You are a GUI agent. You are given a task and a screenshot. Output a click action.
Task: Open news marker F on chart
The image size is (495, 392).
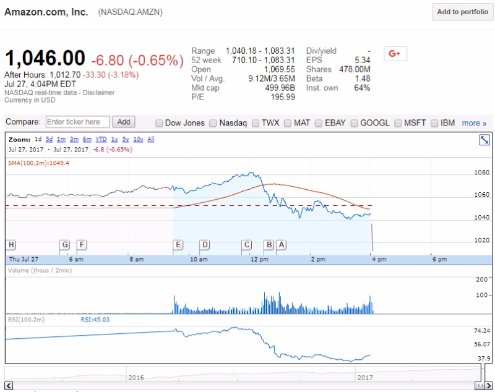point(82,245)
